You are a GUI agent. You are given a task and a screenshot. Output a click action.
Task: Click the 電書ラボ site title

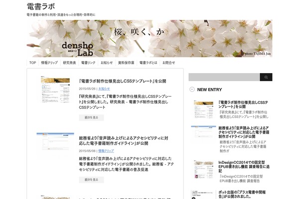coord(41,6)
